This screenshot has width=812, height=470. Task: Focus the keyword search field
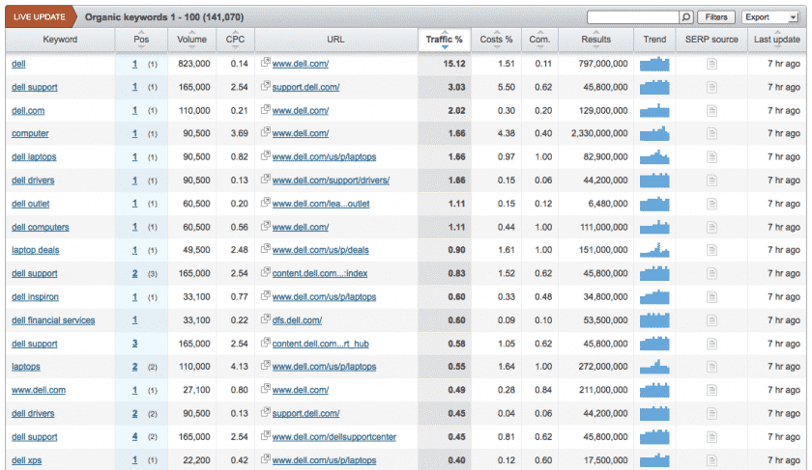(633, 17)
